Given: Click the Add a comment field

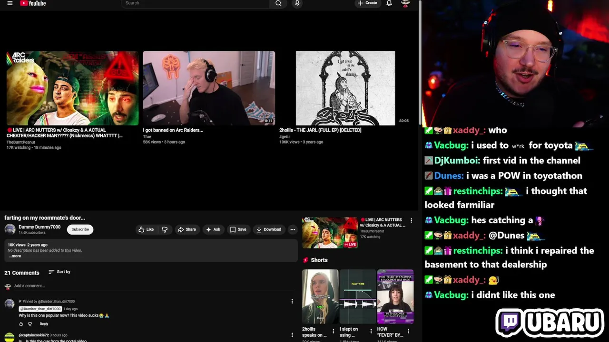Looking at the screenshot, I should tap(153, 286).
